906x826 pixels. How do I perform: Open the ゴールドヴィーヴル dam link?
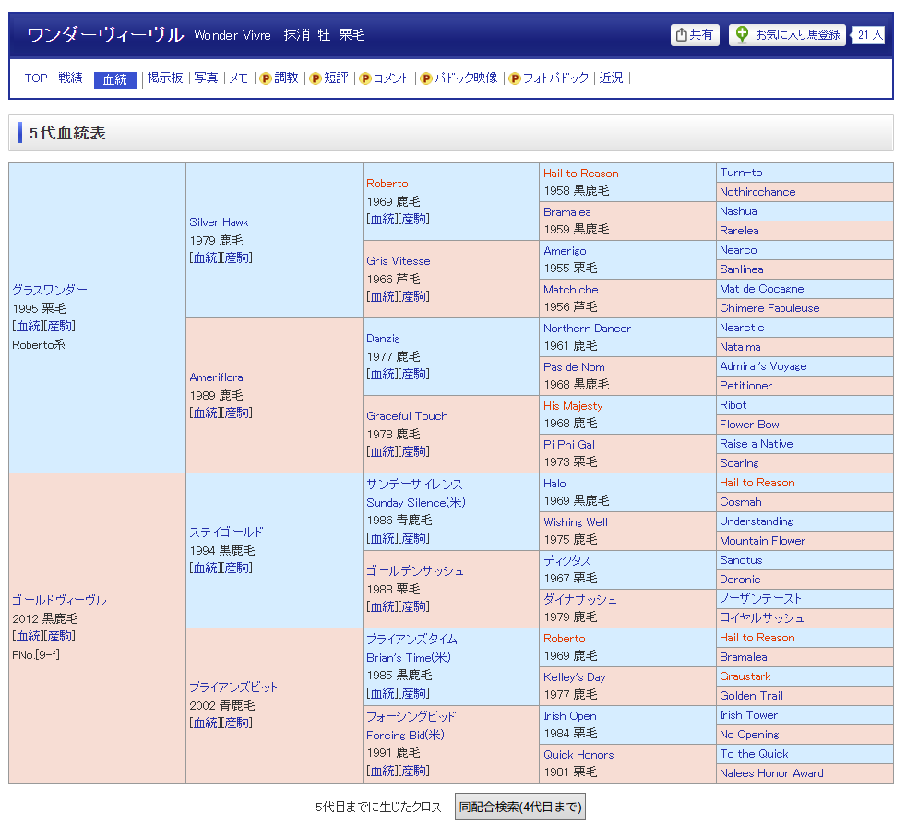click(59, 600)
